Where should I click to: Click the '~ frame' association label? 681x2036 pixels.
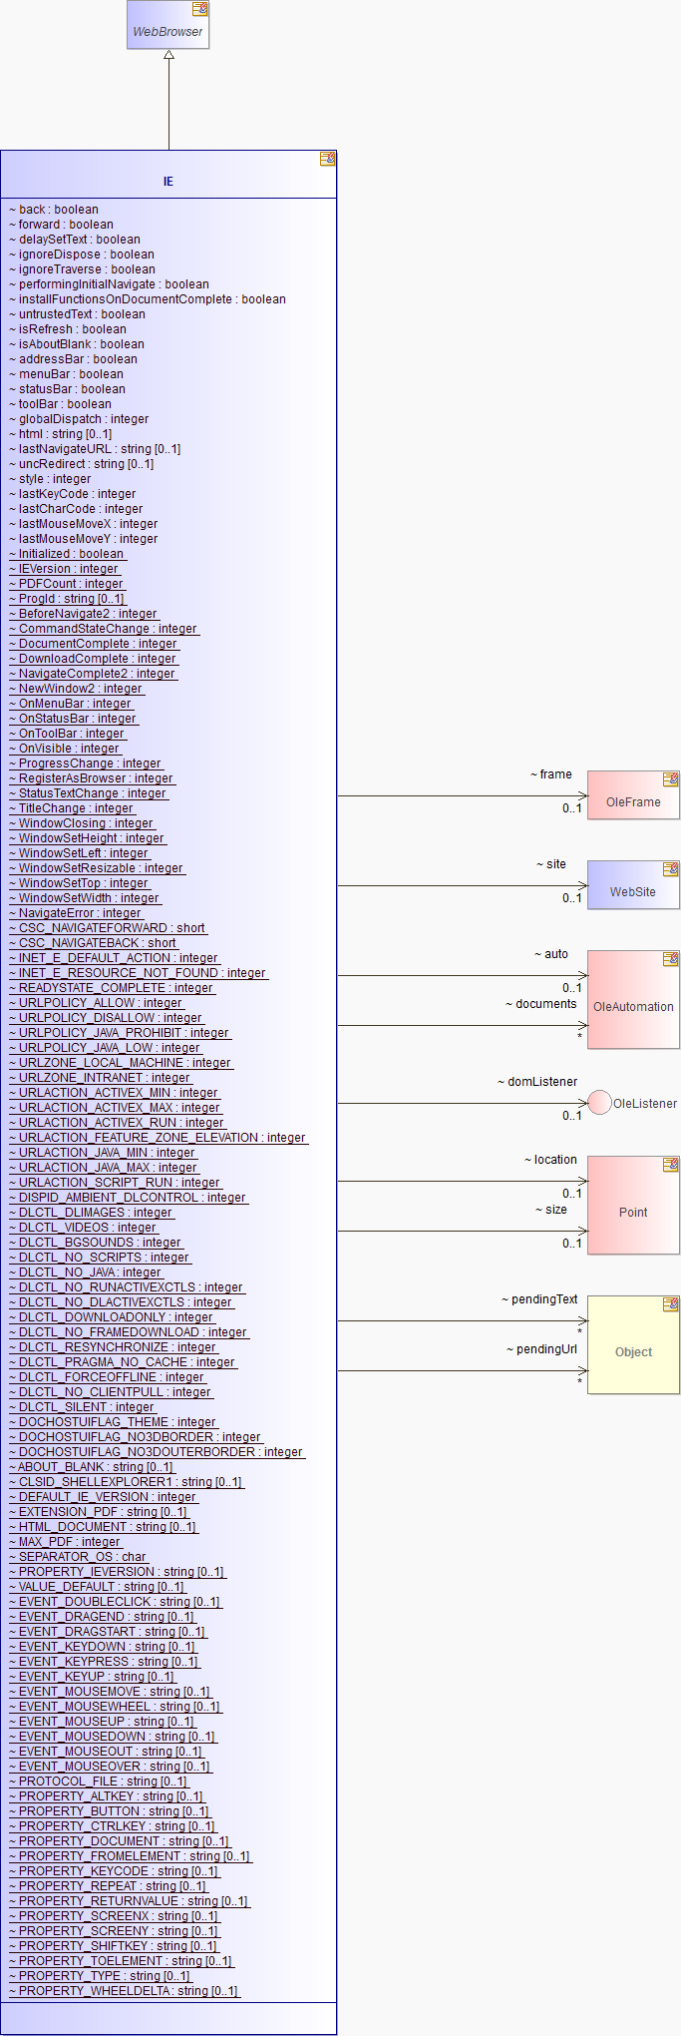click(551, 774)
